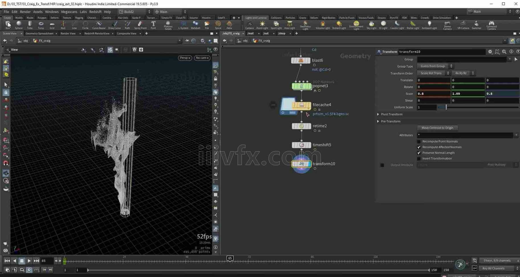
Task: Open the Attributes field dropdown arrow
Action: (516, 135)
